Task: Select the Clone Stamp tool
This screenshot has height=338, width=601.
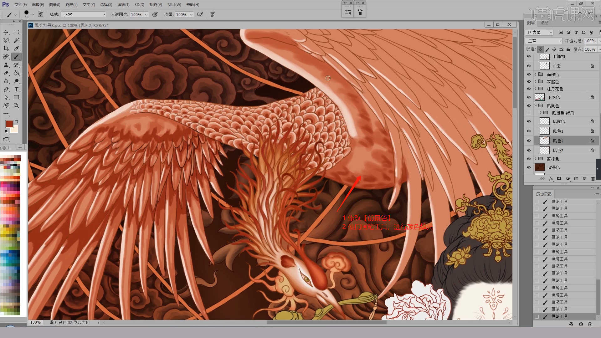Action: tap(6, 65)
